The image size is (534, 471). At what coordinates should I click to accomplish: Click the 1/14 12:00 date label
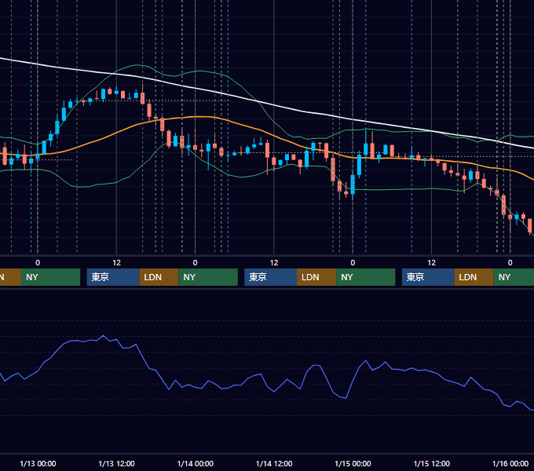pos(274,463)
